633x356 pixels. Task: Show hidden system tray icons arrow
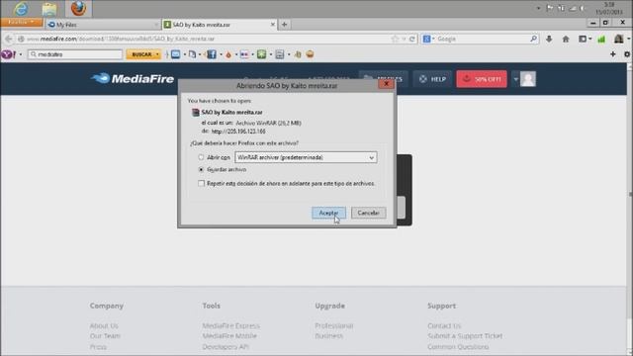pos(538,8)
